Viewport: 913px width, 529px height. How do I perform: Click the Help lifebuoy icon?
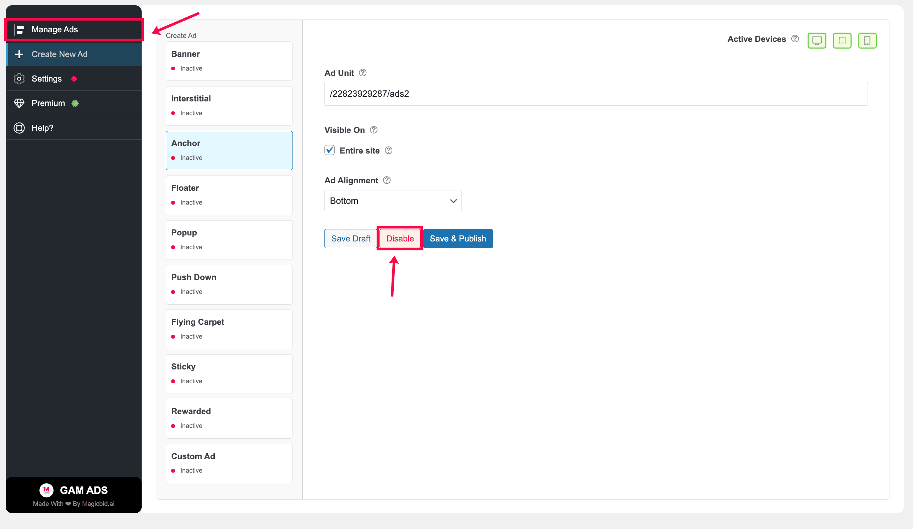coord(19,128)
